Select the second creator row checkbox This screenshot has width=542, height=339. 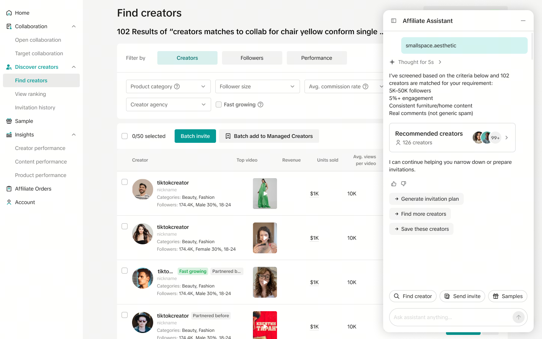[x=125, y=226]
